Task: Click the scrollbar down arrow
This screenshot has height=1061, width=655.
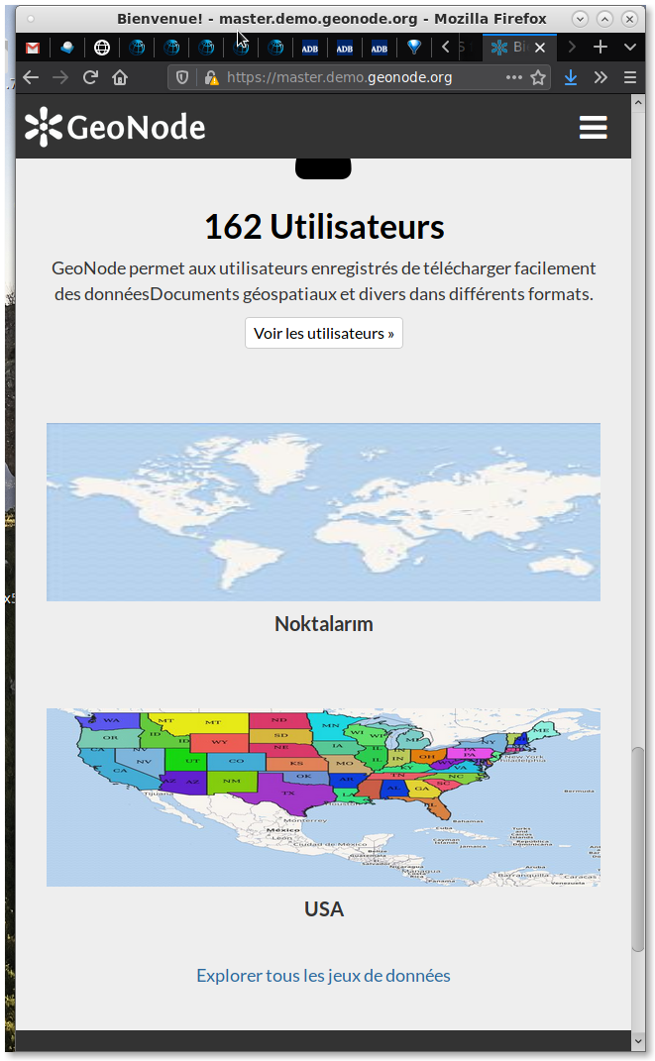Action: click(638, 1041)
